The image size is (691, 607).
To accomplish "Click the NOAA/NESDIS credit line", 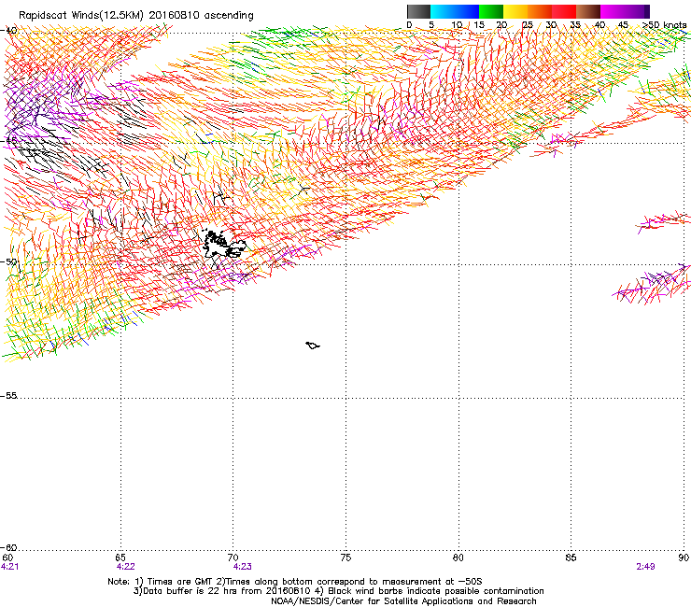I will tap(403, 601).
